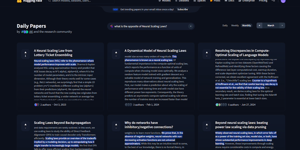
Task: Open the Datasets page
Action: 184,1
